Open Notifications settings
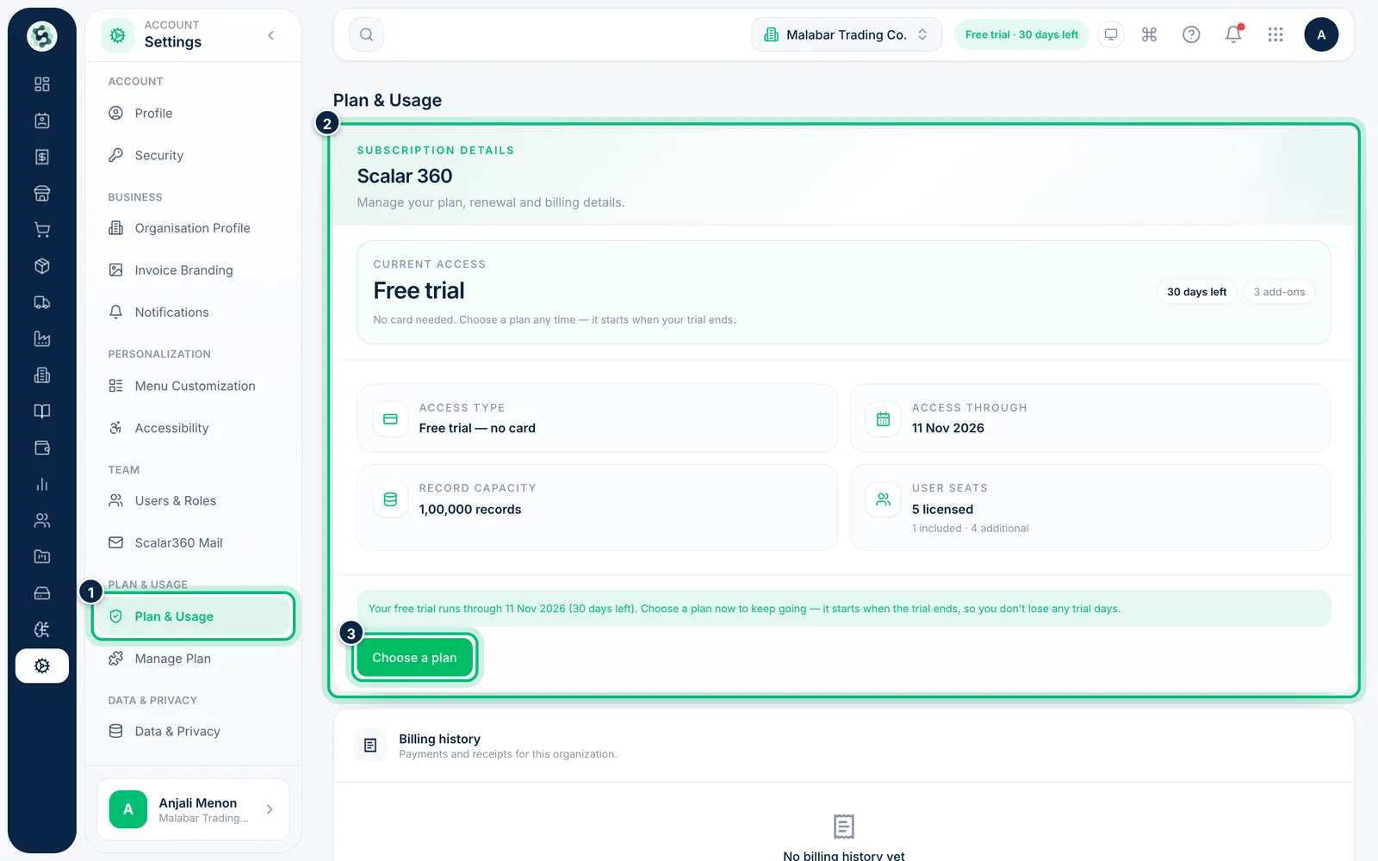The image size is (1378, 861). pyautogui.click(x=193, y=313)
